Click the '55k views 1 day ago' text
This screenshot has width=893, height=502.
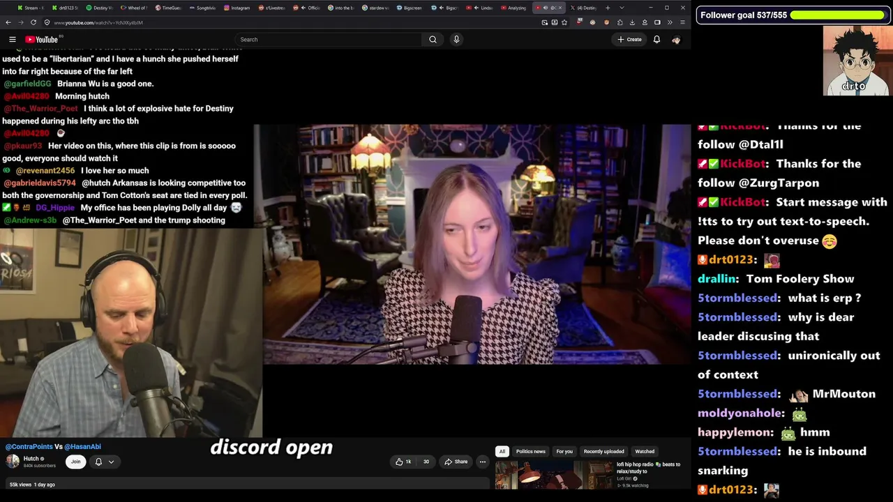32,485
